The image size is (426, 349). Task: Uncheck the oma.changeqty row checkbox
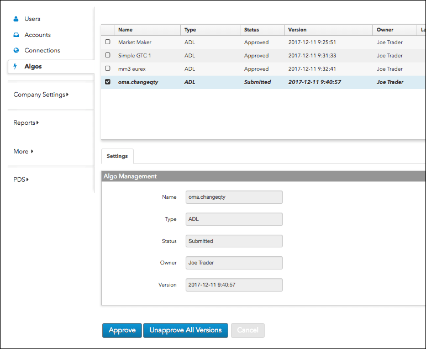(108, 82)
